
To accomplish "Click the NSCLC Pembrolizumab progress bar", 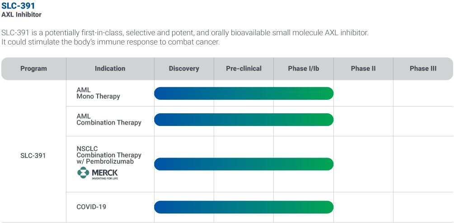I will (243, 164).
